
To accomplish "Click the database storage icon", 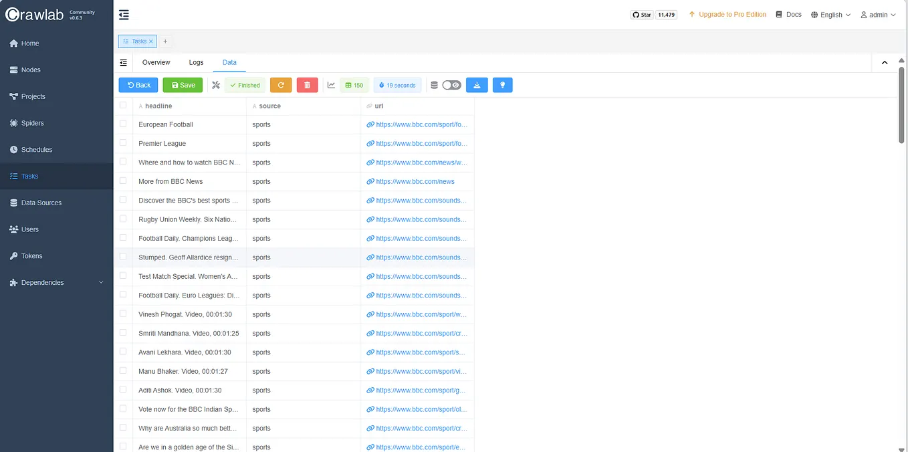I will (x=434, y=85).
